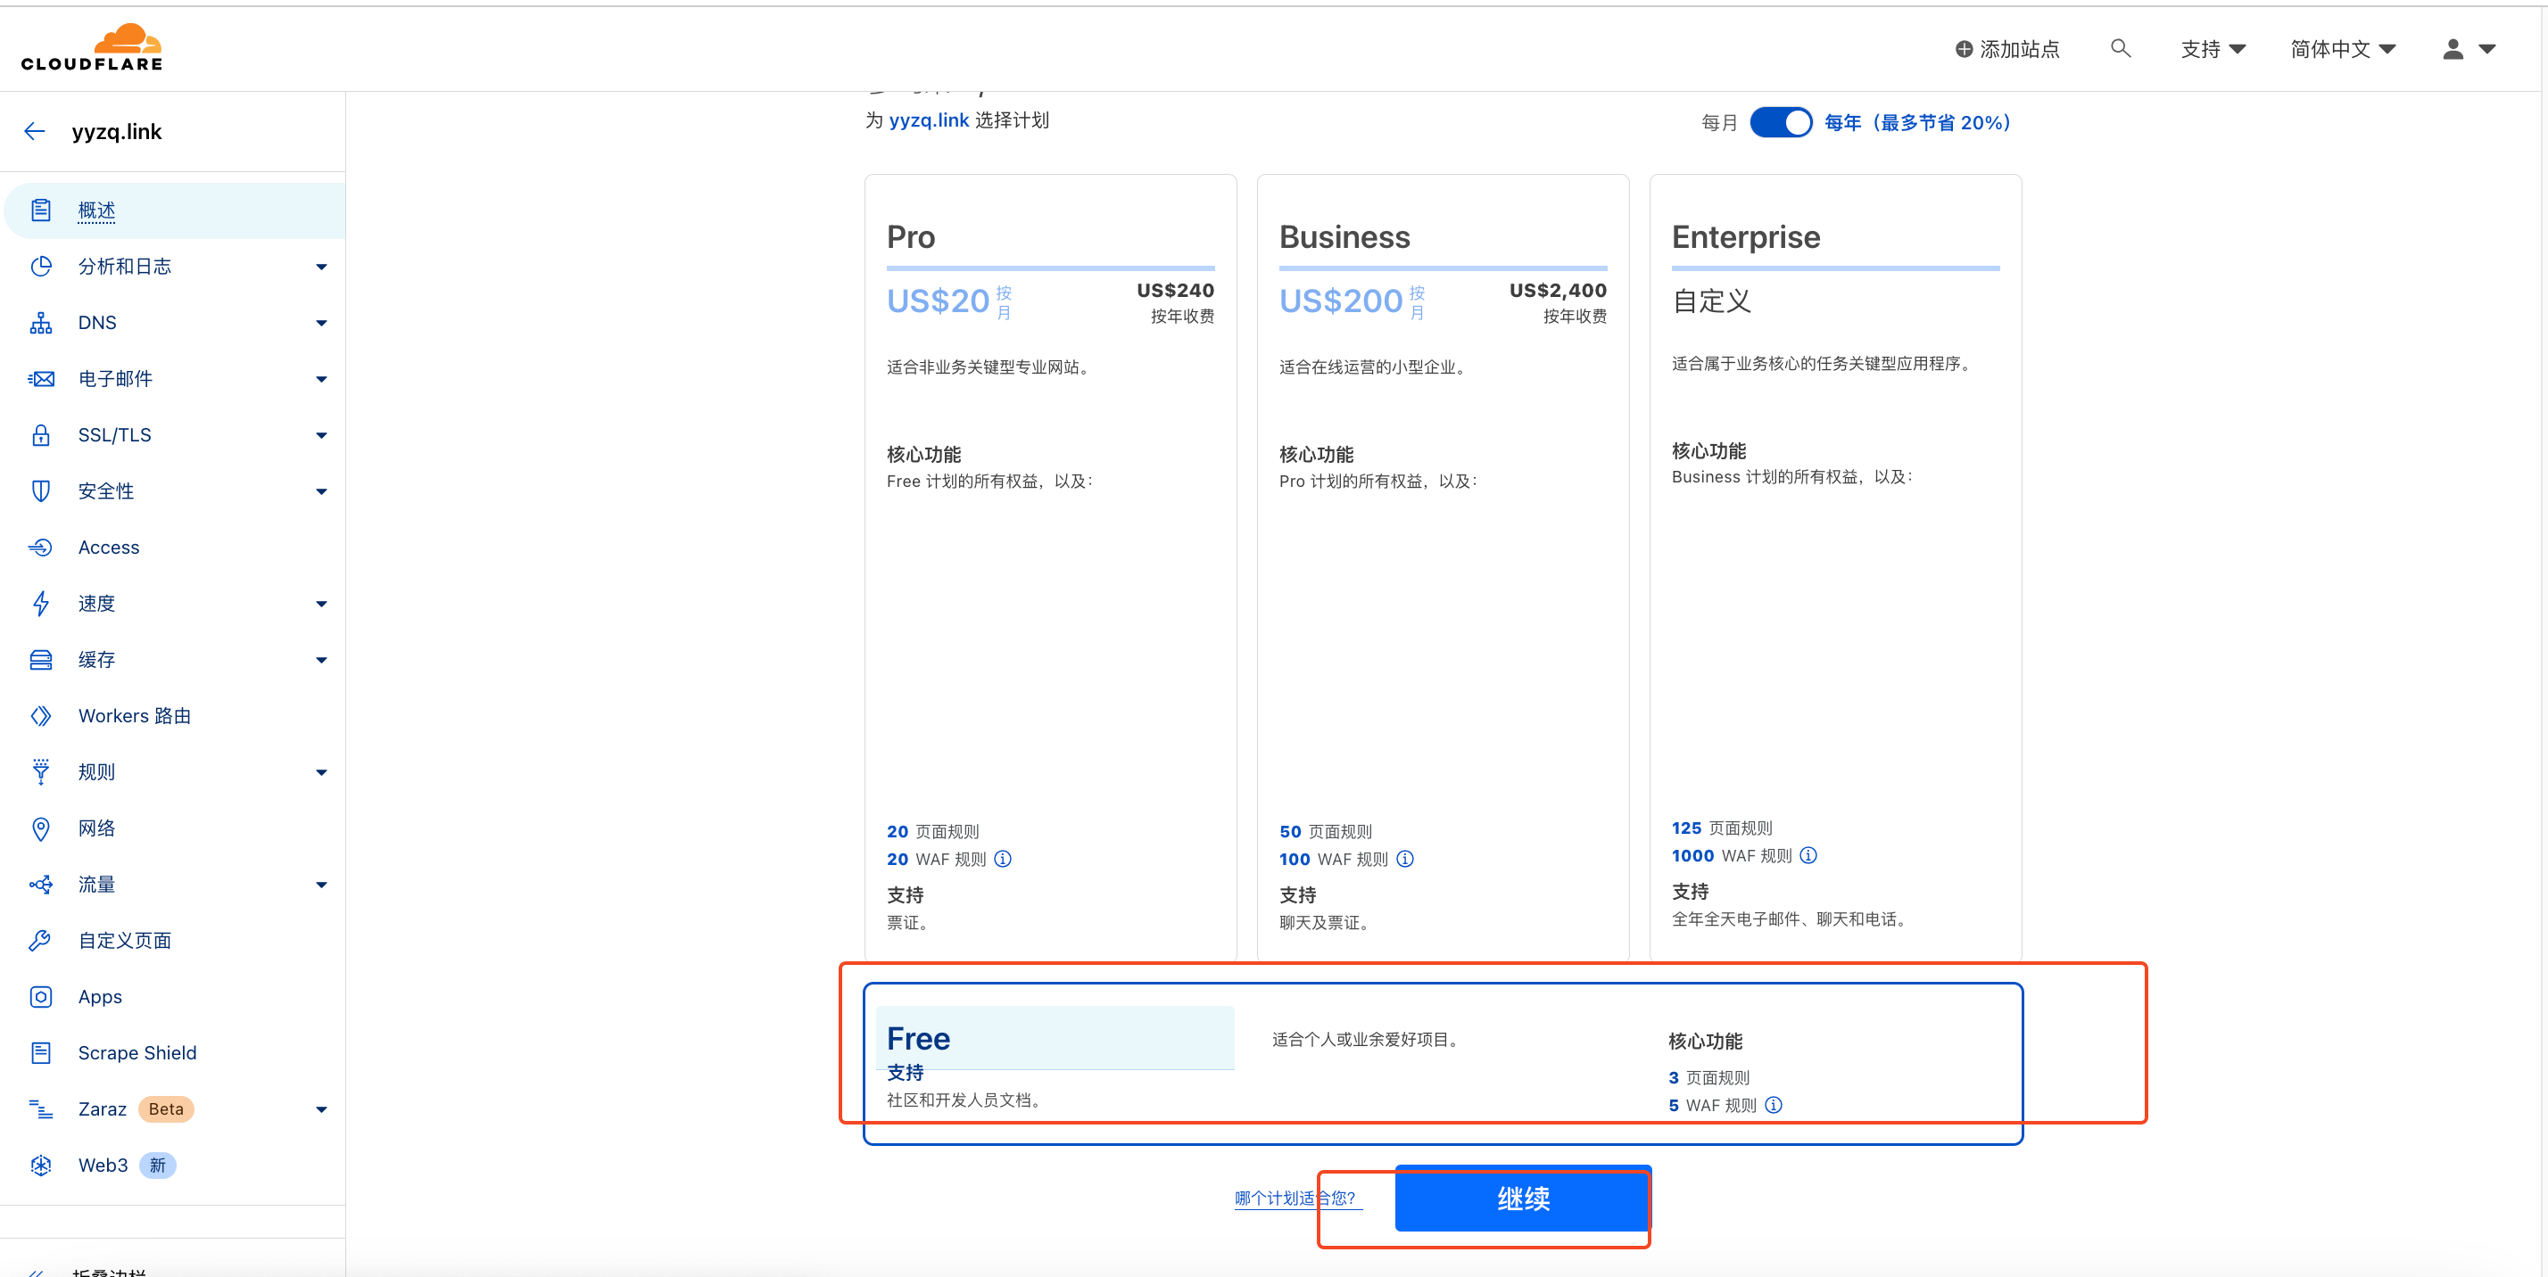Expand the 规则 sidebar section

(x=320, y=773)
